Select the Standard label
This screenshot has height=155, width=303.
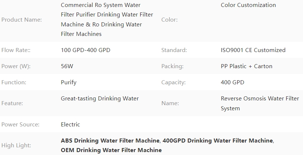tap(174, 50)
